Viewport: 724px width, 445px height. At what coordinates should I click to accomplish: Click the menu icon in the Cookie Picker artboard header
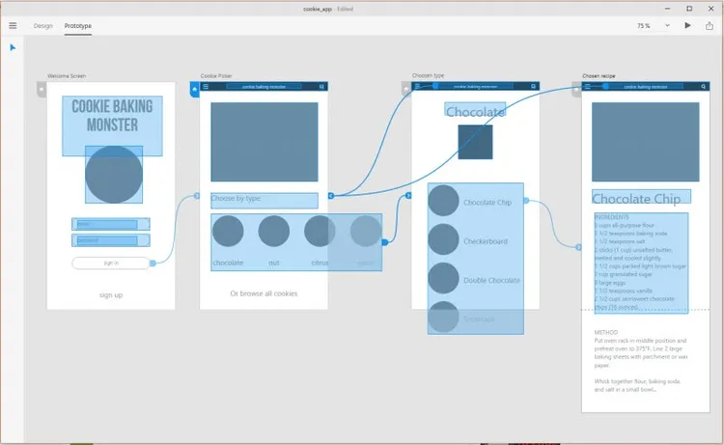point(206,86)
